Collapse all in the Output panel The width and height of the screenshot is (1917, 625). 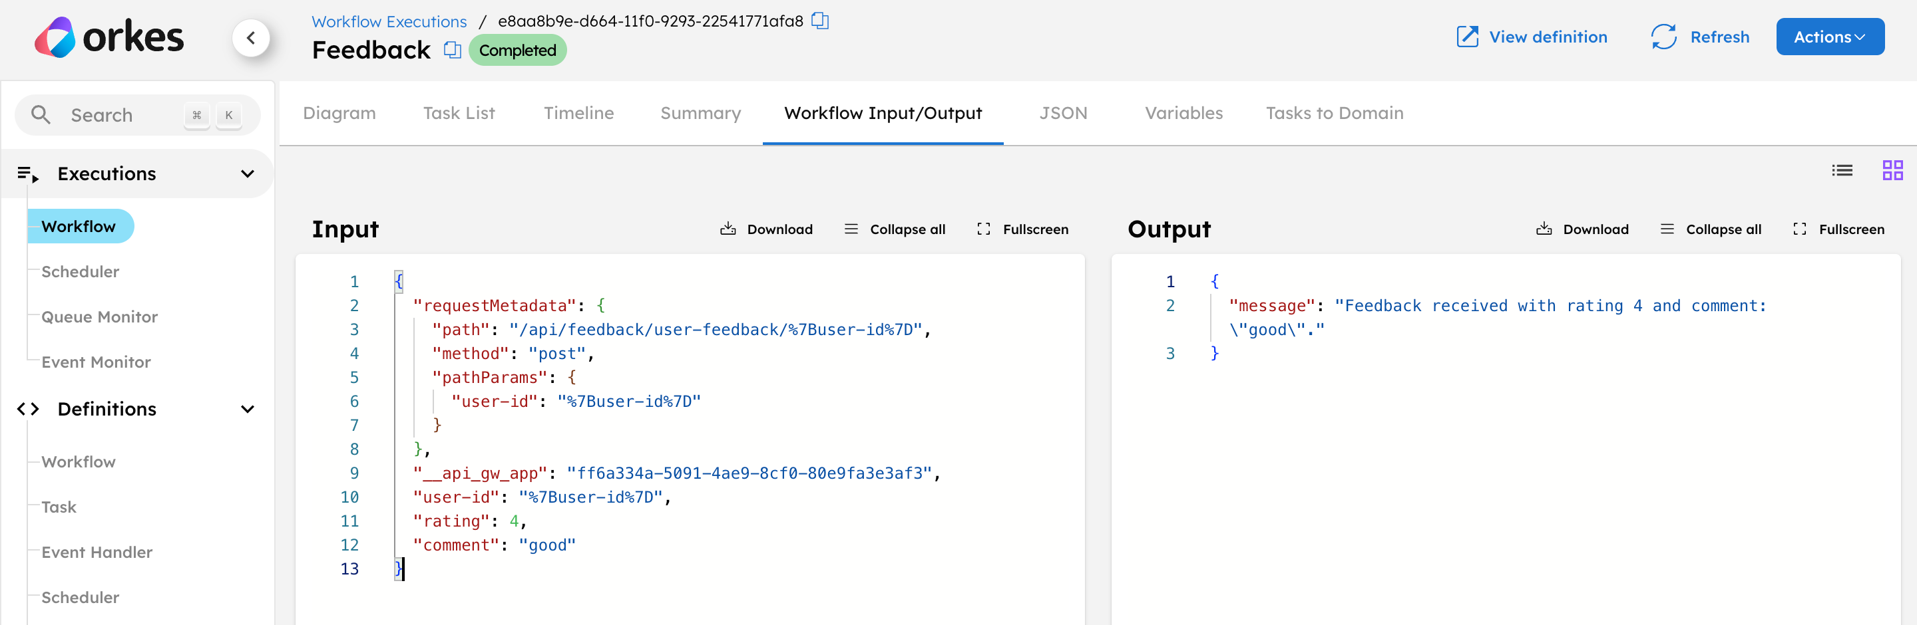coord(1711,229)
